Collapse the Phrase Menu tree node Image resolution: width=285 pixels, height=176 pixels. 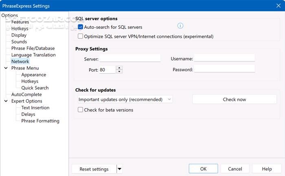pyautogui.click(x=6, y=68)
